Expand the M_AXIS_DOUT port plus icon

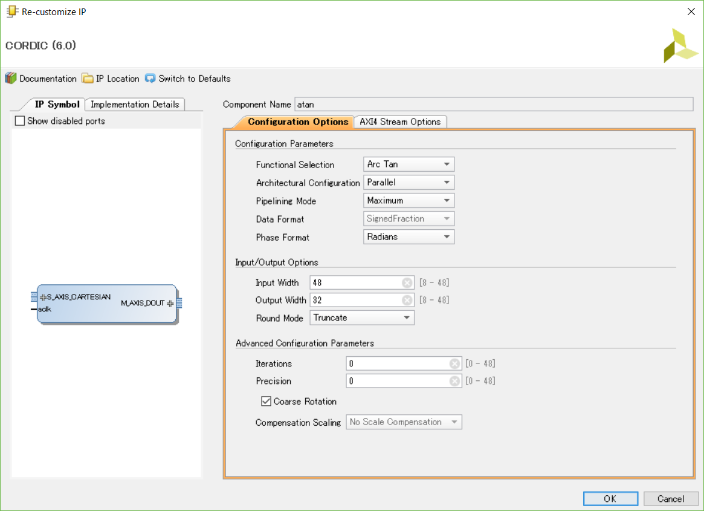pos(170,304)
